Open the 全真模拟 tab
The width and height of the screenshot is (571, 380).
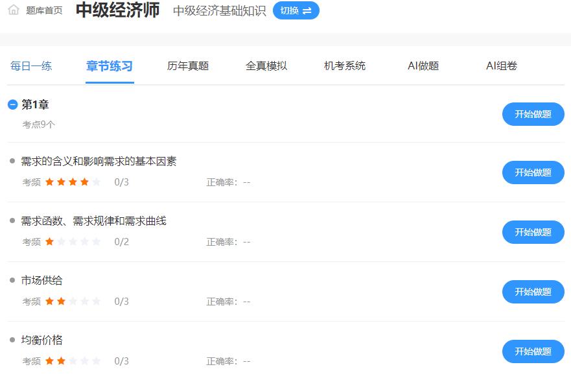click(x=266, y=65)
